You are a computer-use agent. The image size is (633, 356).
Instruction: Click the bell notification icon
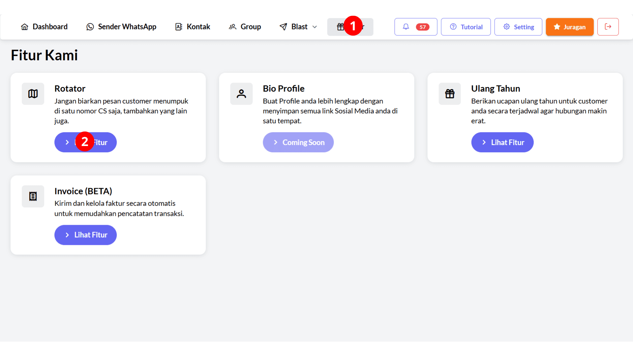tap(406, 27)
